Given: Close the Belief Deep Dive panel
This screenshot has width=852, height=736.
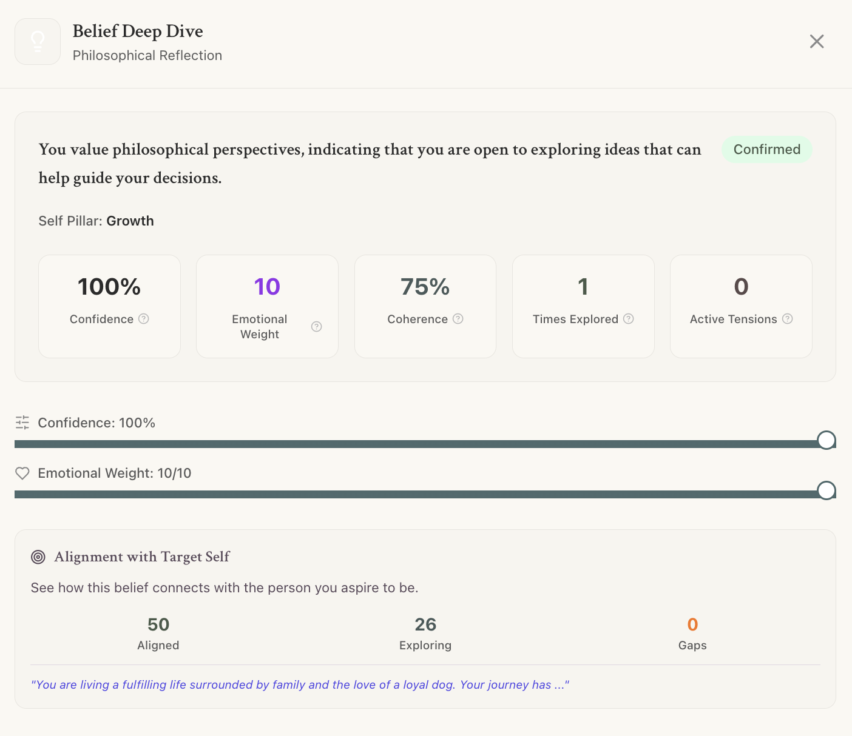Looking at the screenshot, I should click(x=817, y=41).
